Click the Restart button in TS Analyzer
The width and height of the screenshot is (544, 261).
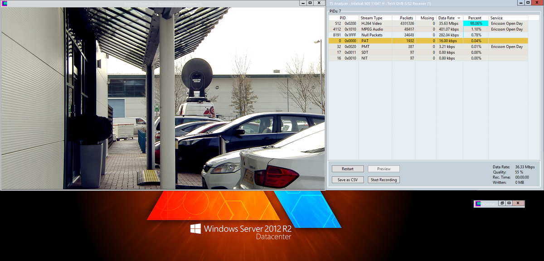[348, 169]
